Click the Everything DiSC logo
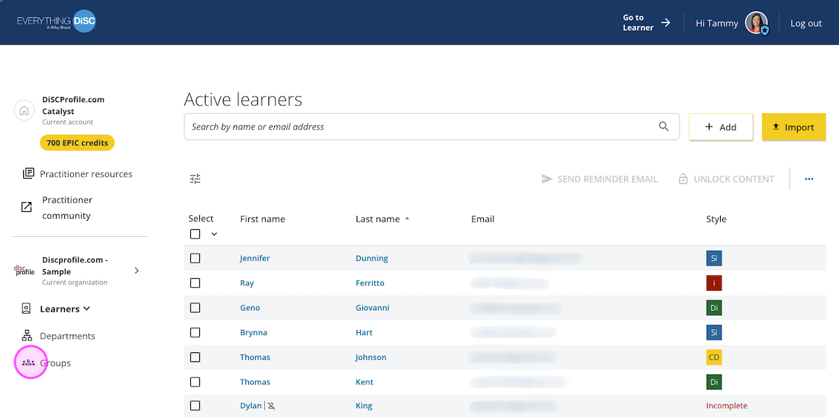This screenshot has height=418, width=839. pos(57,22)
